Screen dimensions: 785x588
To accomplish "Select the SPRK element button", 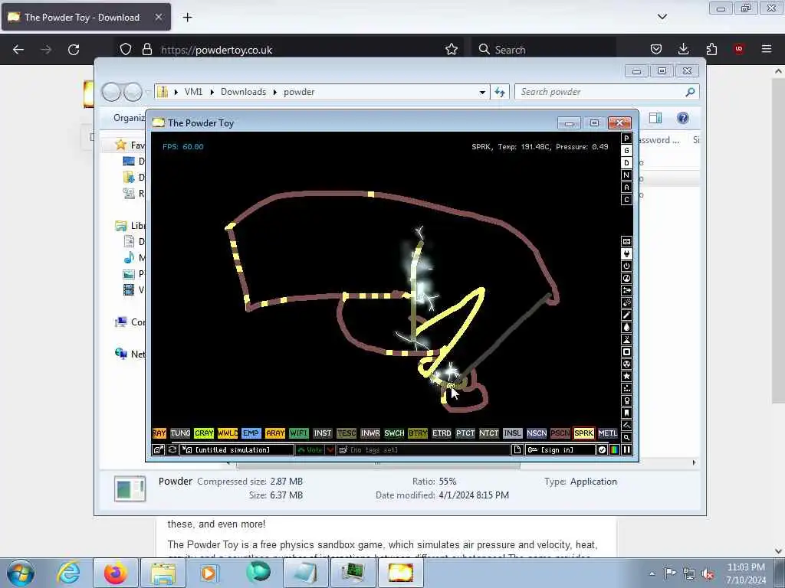I will tap(583, 433).
